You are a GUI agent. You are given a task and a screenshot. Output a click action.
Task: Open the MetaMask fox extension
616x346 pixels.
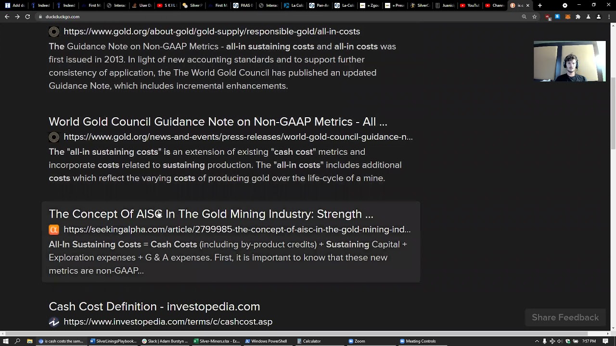(x=567, y=17)
